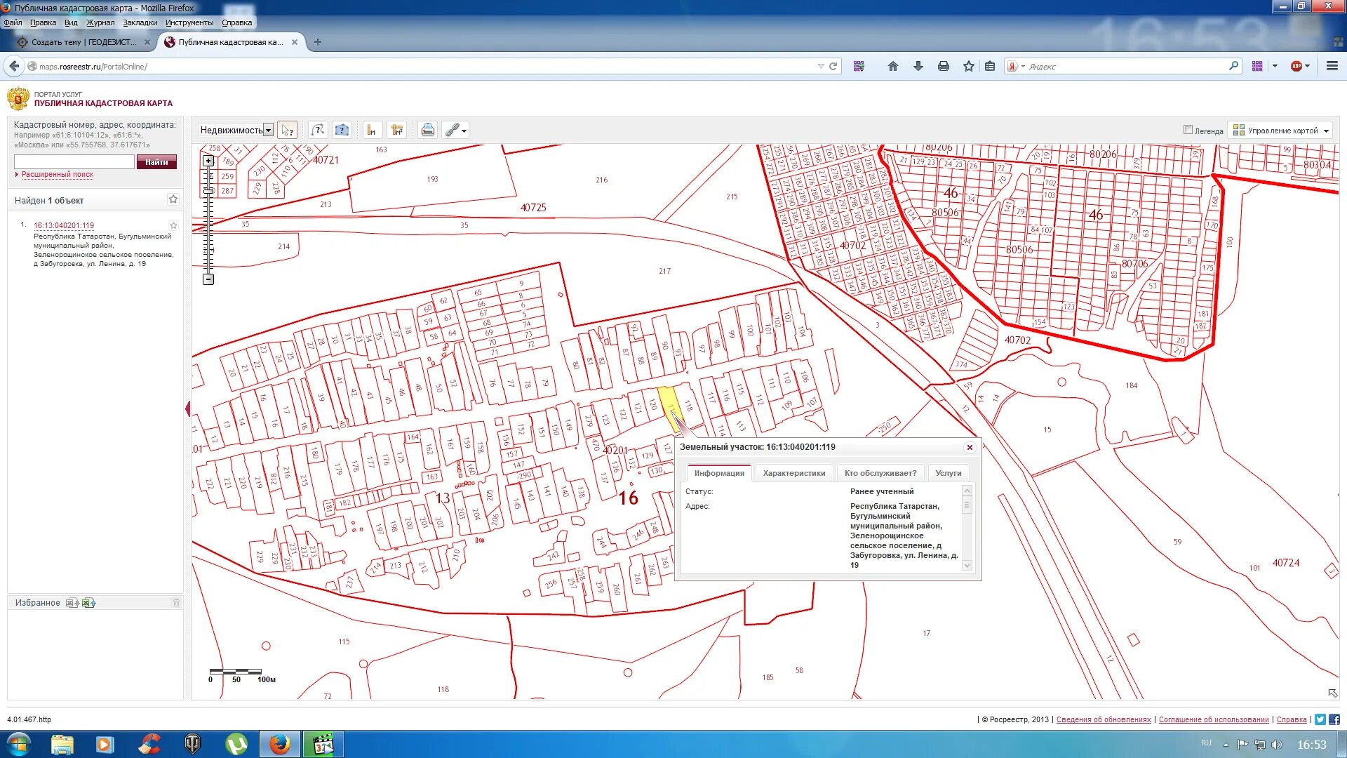
Task: Open Сведения об обновлениях link
Action: (1104, 719)
